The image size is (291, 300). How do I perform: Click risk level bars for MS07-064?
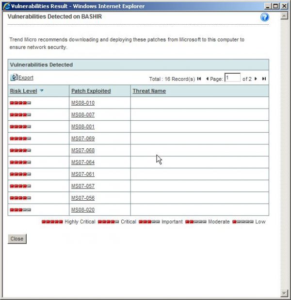(x=20, y=162)
